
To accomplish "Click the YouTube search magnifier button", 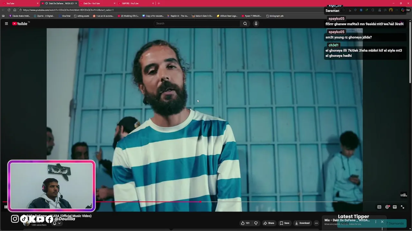I will [x=245, y=23].
